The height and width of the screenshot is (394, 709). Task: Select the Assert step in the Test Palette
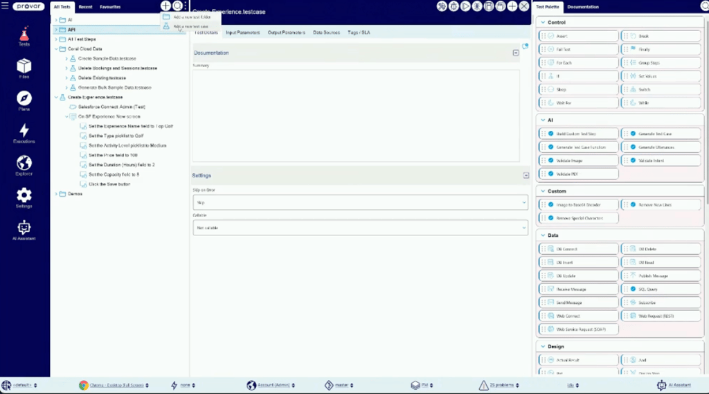pyautogui.click(x=578, y=36)
